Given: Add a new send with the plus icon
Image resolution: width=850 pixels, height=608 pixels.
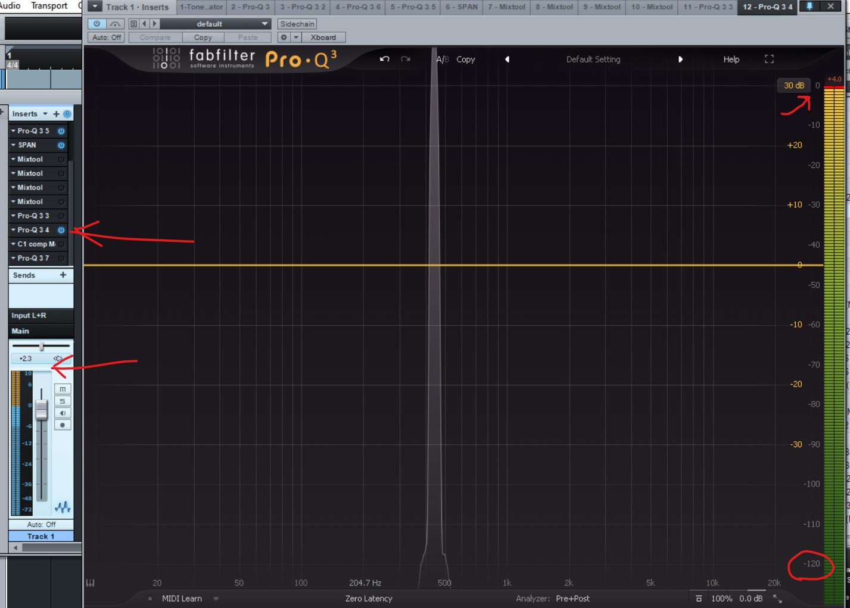Looking at the screenshot, I should (63, 275).
